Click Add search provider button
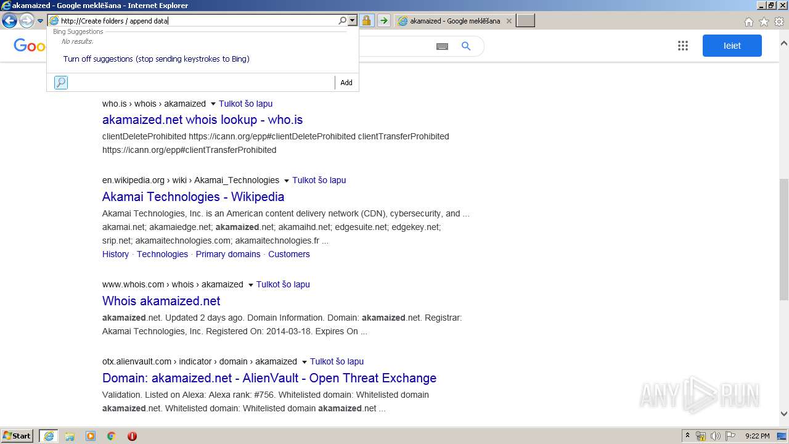 pyautogui.click(x=346, y=83)
